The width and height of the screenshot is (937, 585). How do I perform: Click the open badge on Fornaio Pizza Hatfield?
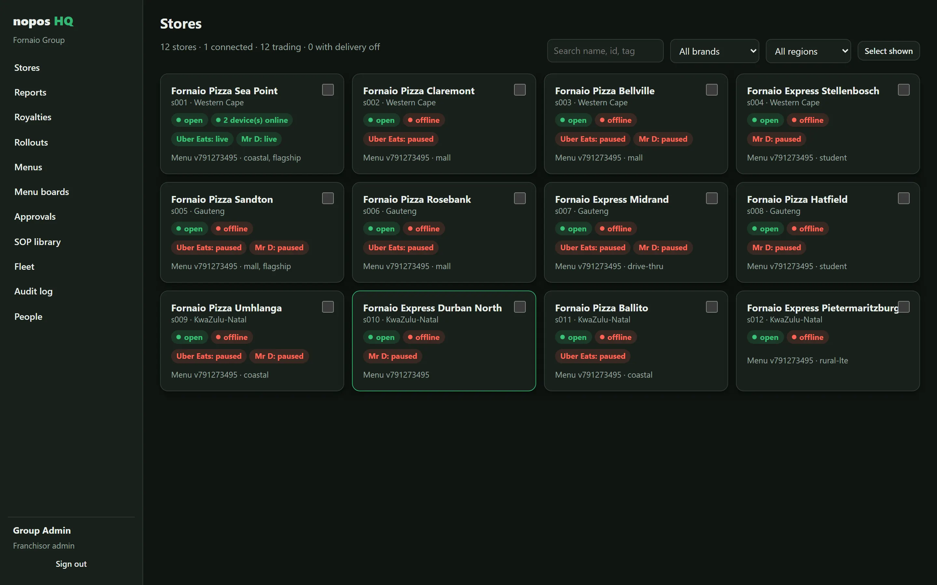click(765, 229)
